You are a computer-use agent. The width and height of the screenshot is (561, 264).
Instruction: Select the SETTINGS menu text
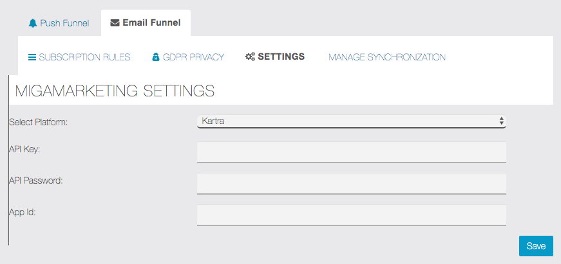[281, 57]
